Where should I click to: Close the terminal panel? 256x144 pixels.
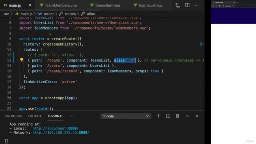point(196,116)
